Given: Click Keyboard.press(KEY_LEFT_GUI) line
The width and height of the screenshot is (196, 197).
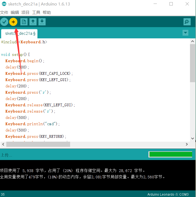Looking at the screenshot, I should click(38, 80).
